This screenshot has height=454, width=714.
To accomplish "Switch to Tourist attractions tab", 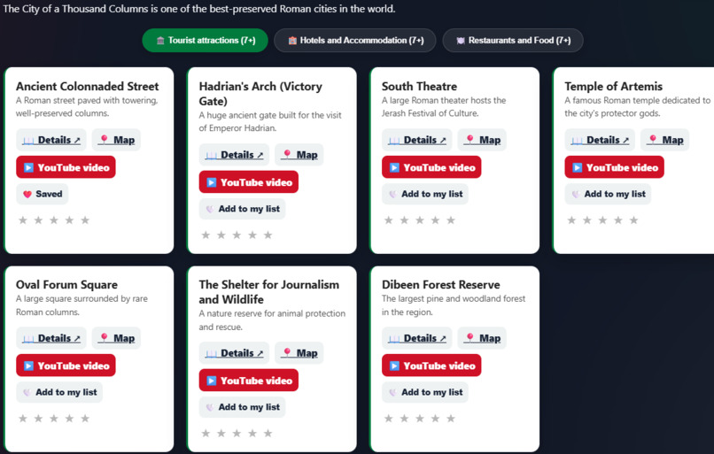I will tap(205, 41).
